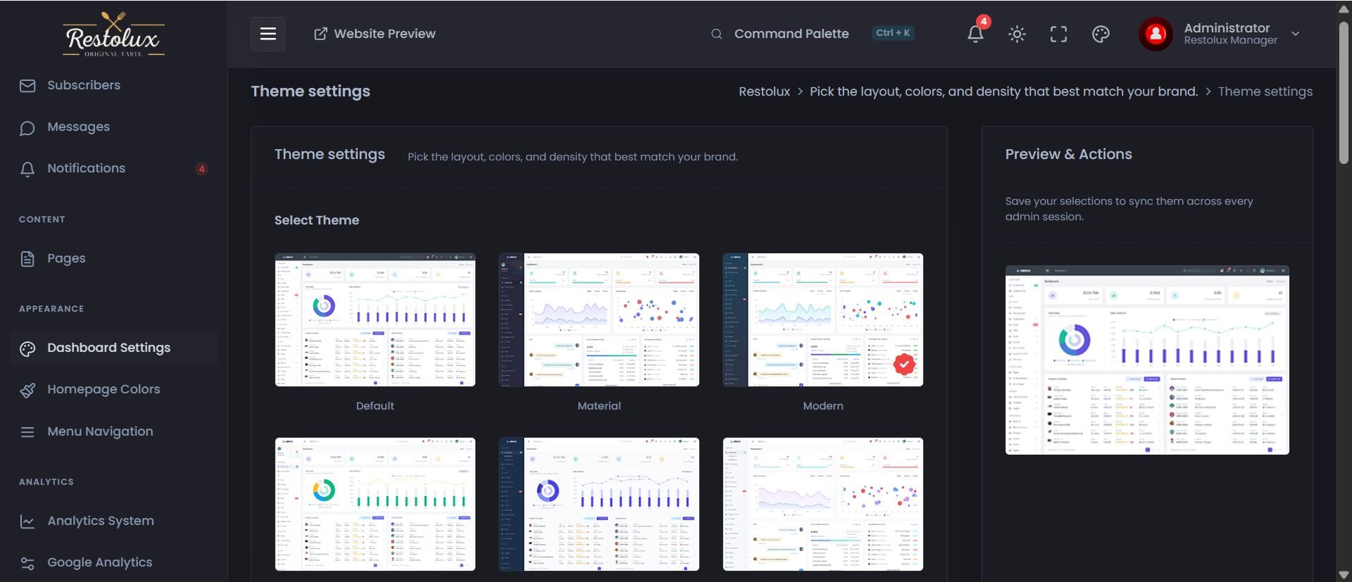The image size is (1352, 582).
Task: Enter fullscreen mode via the expand icon
Action: click(1058, 34)
